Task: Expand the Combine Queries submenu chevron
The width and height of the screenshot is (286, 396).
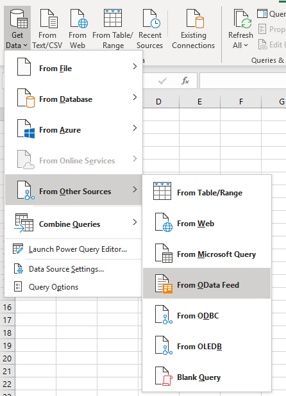Action: click(135, 222)
